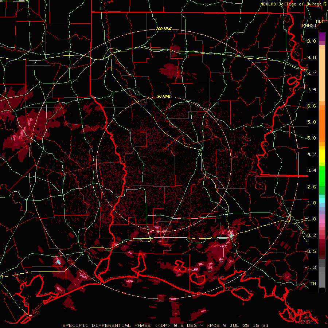Pick the peach band near 8.2 on scale
This screenshot has width=328, height=328.
coord(322,75)
